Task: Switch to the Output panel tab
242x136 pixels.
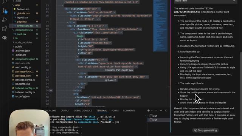Action: [65, 111]
